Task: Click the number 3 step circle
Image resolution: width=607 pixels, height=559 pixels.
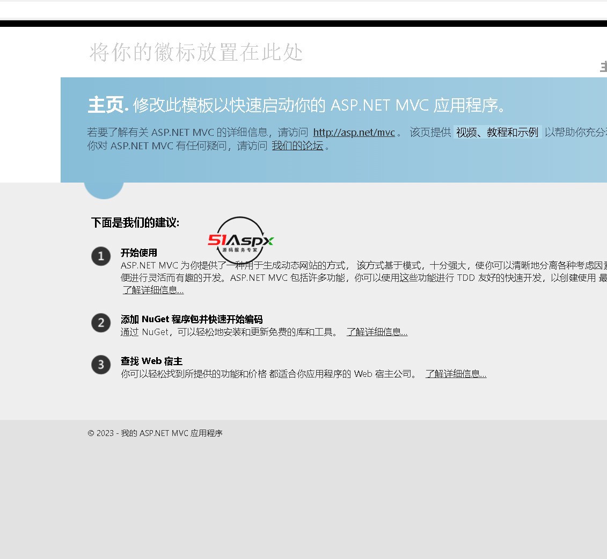Action: tap(101, 365)
